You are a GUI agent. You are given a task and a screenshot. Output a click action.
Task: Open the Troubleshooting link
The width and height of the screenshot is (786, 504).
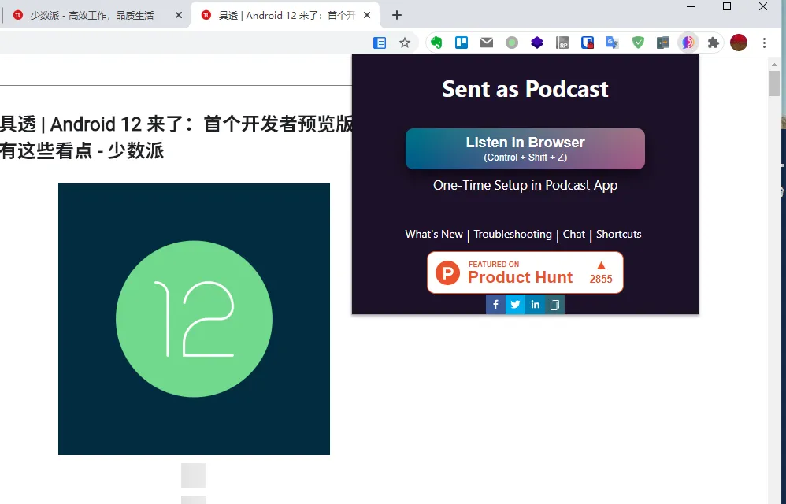(512, 234)
